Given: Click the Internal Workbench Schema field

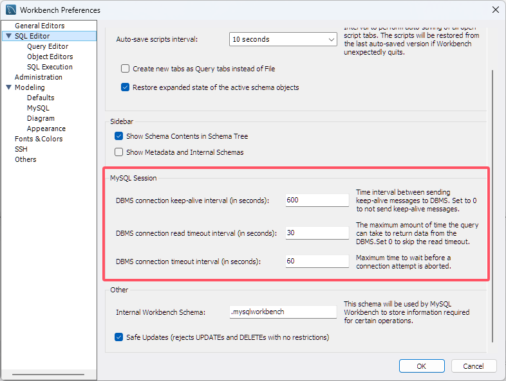Looking at the screenshot, I should click(283, 312).
